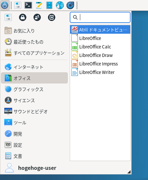
Task: Click the hogehoge-user name label
Action: click(37, 168)
